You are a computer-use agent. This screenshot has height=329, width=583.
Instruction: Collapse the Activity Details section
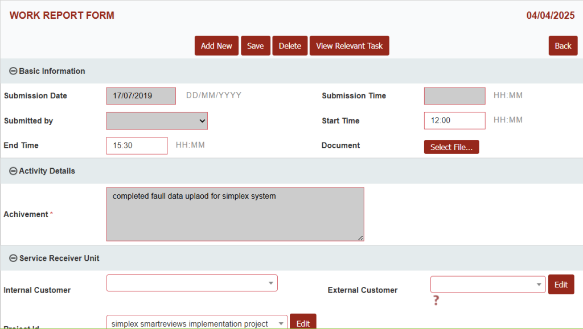tap(13, 171)
